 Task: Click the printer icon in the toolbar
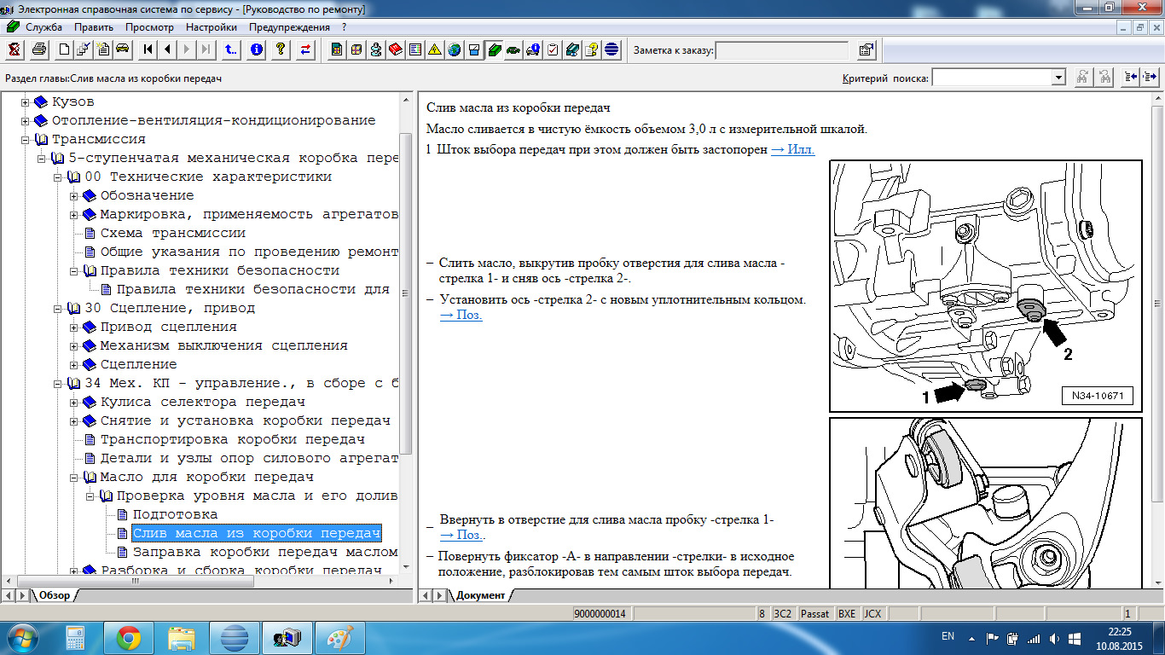39,49
